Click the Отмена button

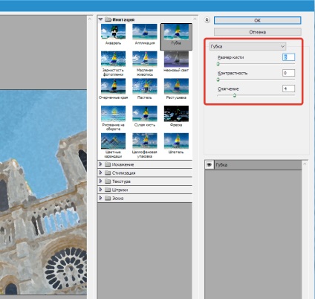click(258, 32)
